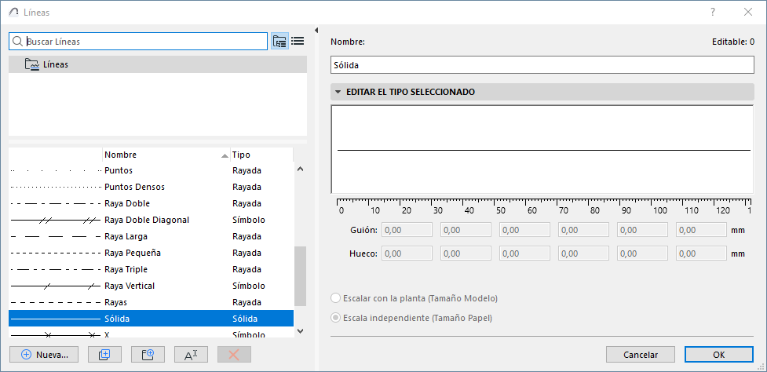Select the Raya Pequeña line type
Image resolution: width=767 pixels, height=372 pixels.
coord(152,253)
